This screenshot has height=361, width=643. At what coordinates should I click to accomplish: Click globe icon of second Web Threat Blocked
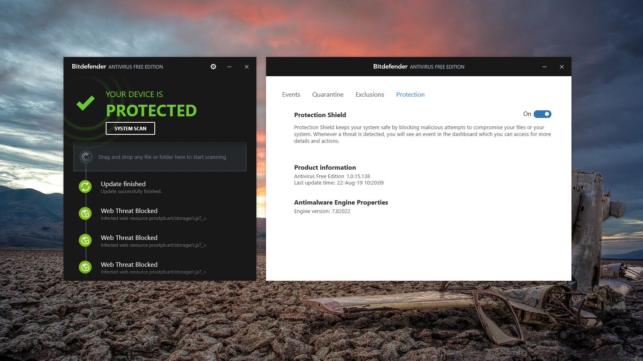coord(85,240)
